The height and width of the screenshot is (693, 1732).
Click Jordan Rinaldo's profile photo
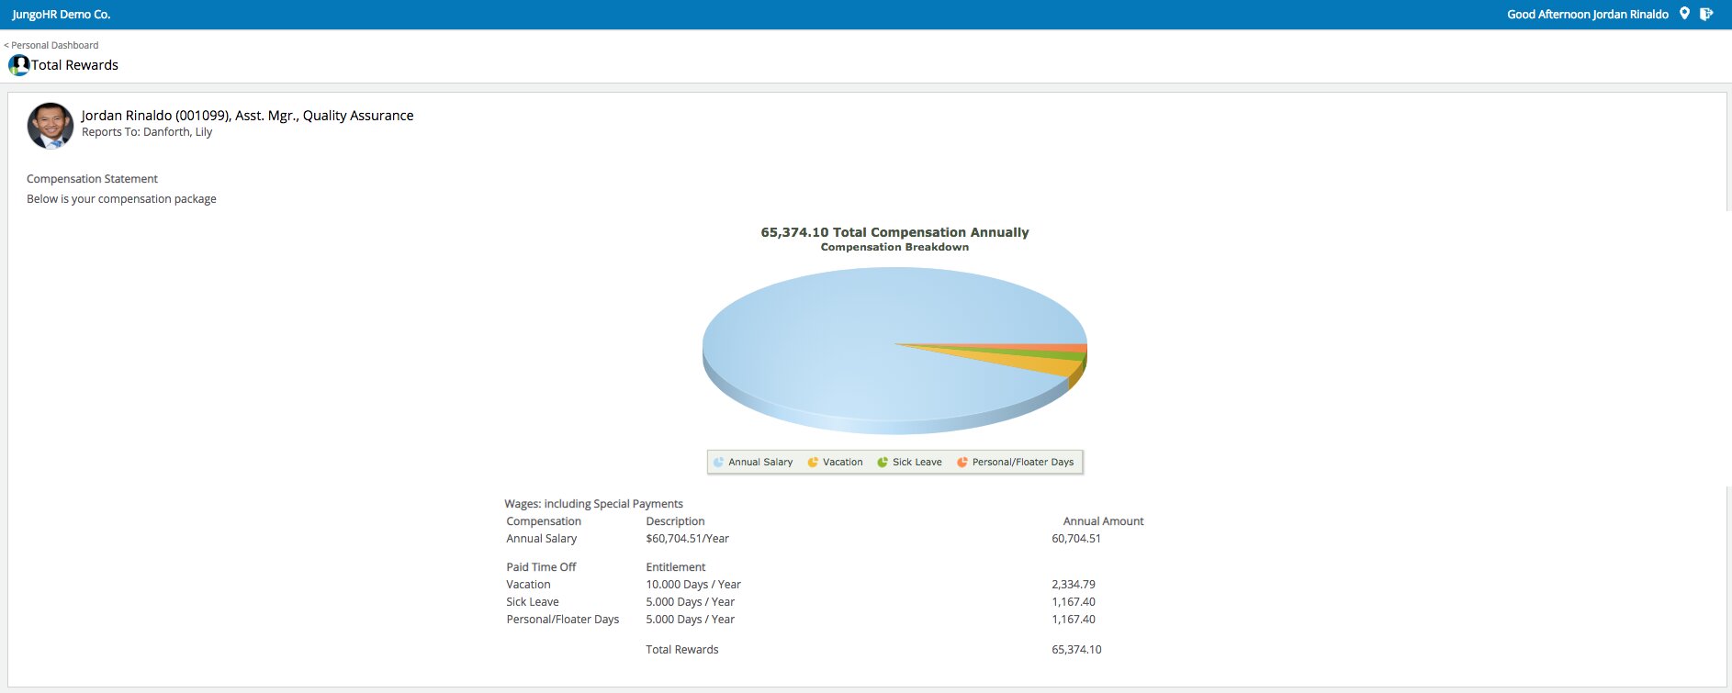click(51, 126)
